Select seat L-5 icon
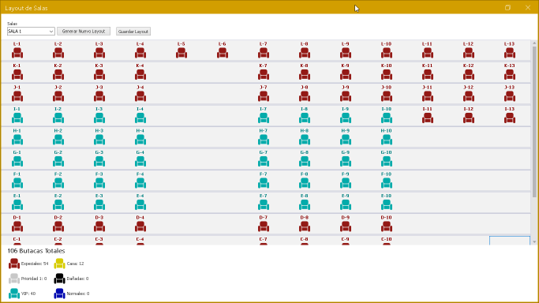Image resolution: width=539 pixels, height=303 pixels. (x=182, y=53)
